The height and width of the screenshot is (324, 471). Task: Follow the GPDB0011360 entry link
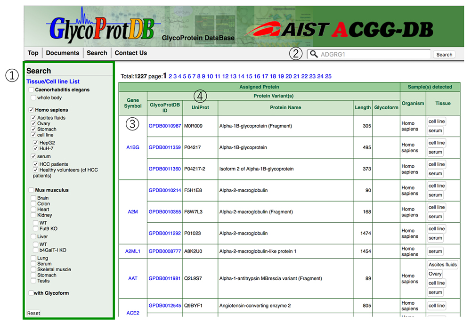click(x=165, y=169)
